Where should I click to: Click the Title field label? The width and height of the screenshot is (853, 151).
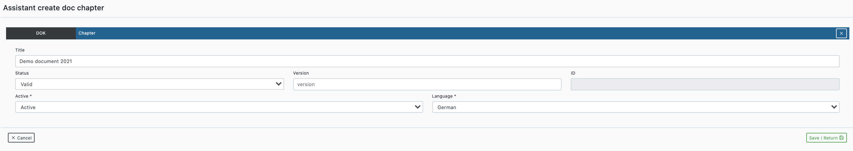20,50
